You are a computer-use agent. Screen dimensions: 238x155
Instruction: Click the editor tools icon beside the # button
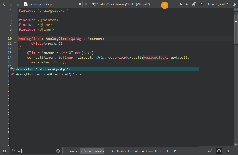pyautogui.click(x=194, y=4)
